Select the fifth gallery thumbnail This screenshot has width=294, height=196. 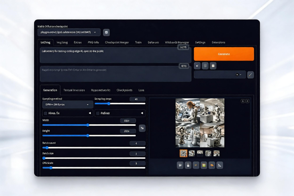pos(216,153)
